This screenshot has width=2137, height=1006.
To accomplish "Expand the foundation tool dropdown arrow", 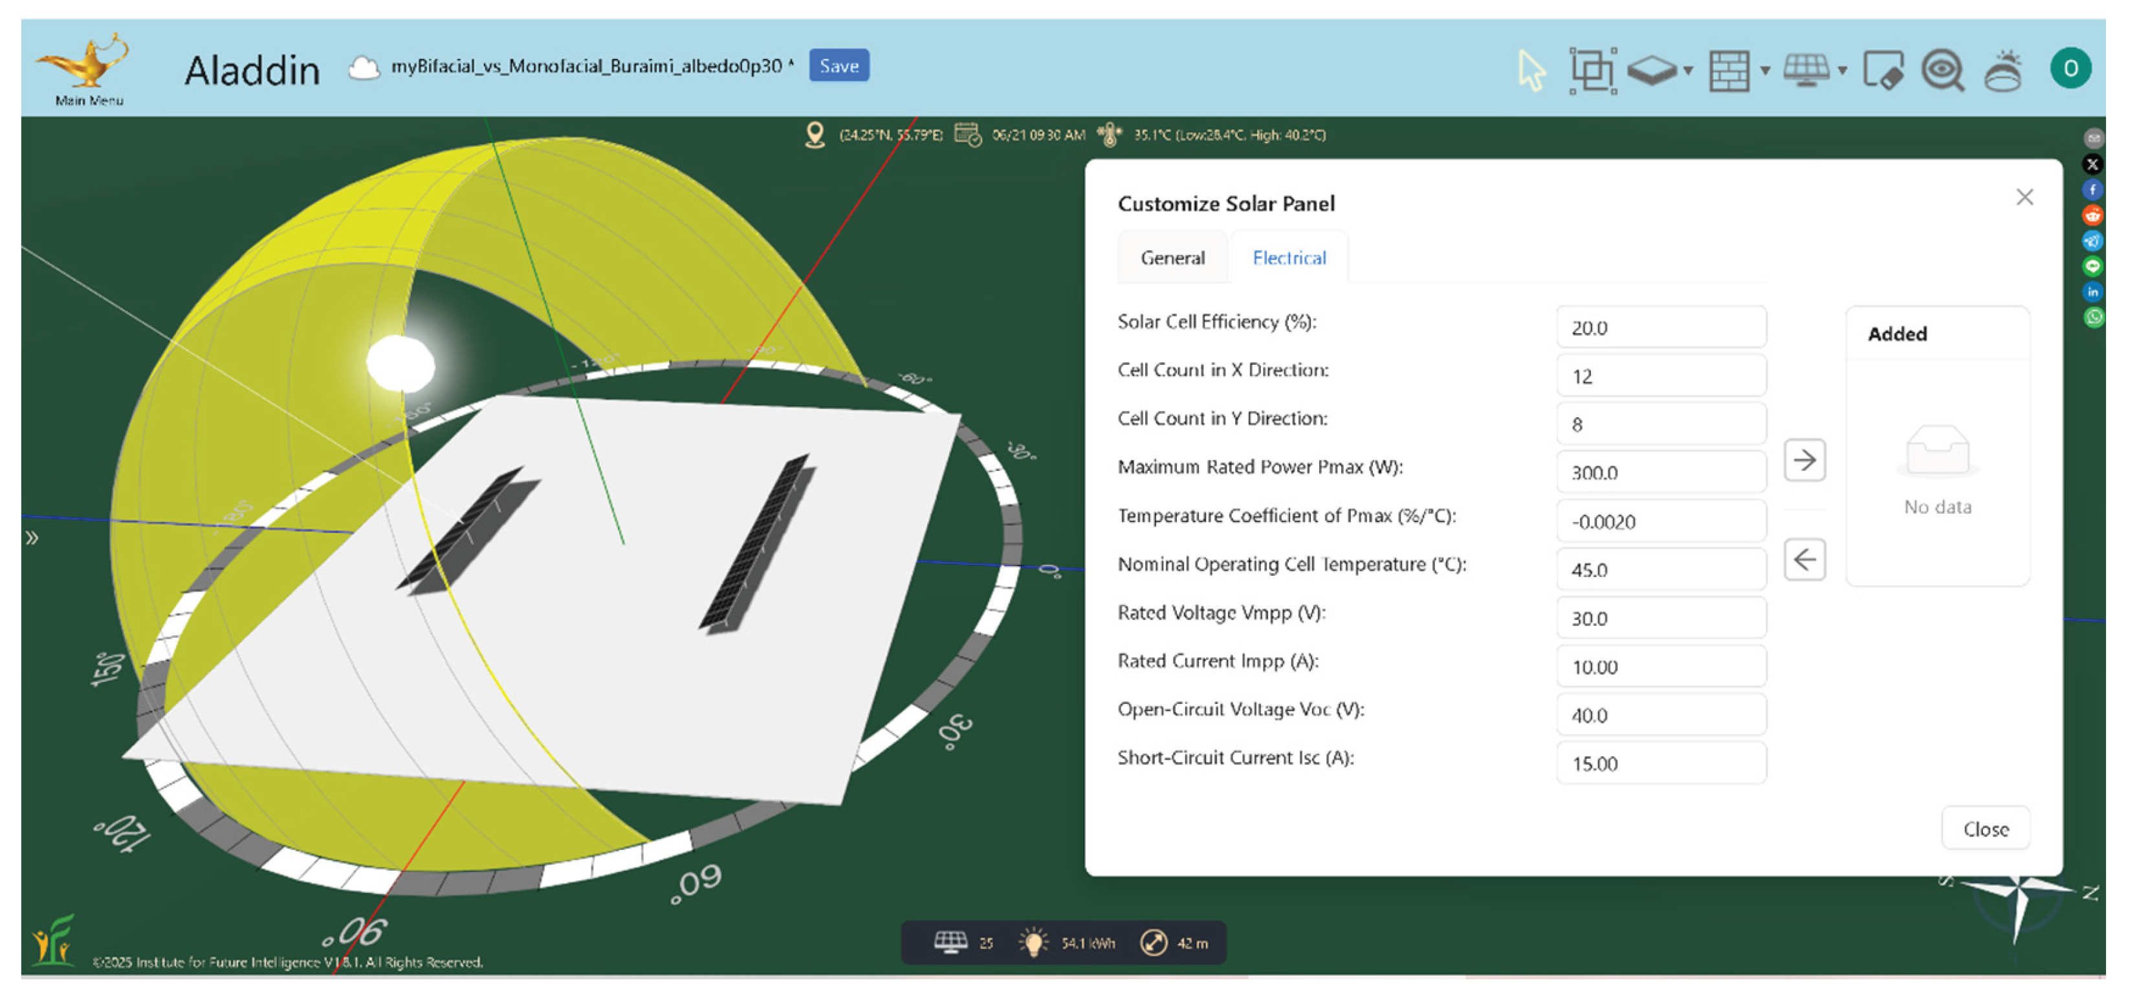I will pos(1688,71).
